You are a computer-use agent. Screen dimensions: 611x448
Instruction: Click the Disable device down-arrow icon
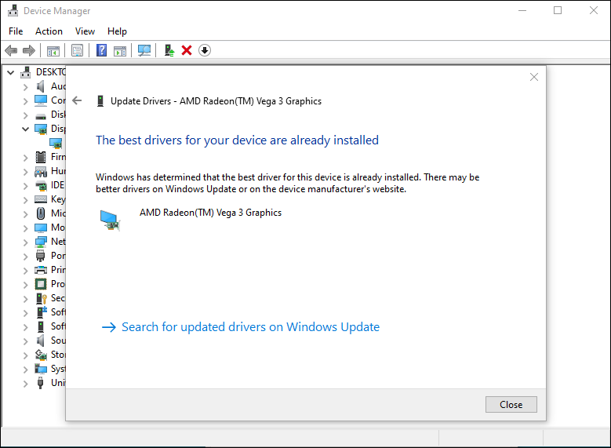click(205, 50)
